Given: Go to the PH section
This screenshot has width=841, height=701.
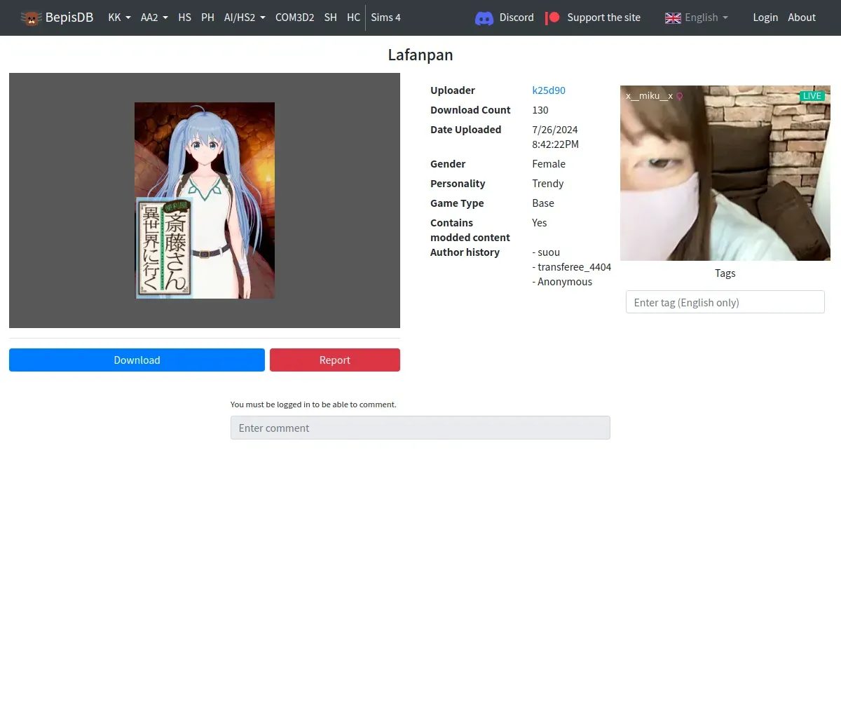Looking at the screenshot, I should coord(207,18).
